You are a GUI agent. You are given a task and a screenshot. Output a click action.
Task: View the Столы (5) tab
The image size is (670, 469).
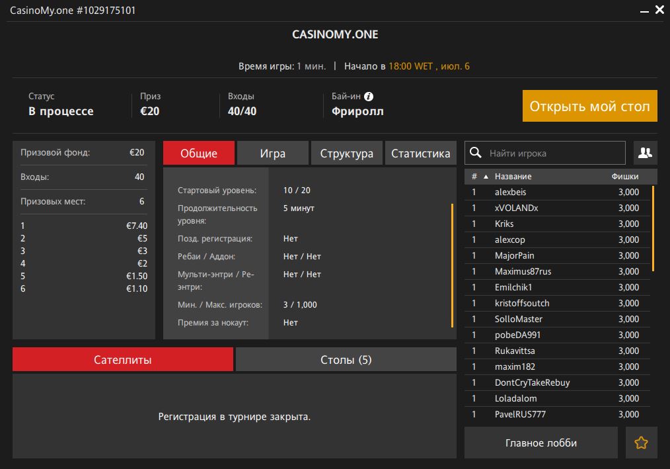point(346,360)
